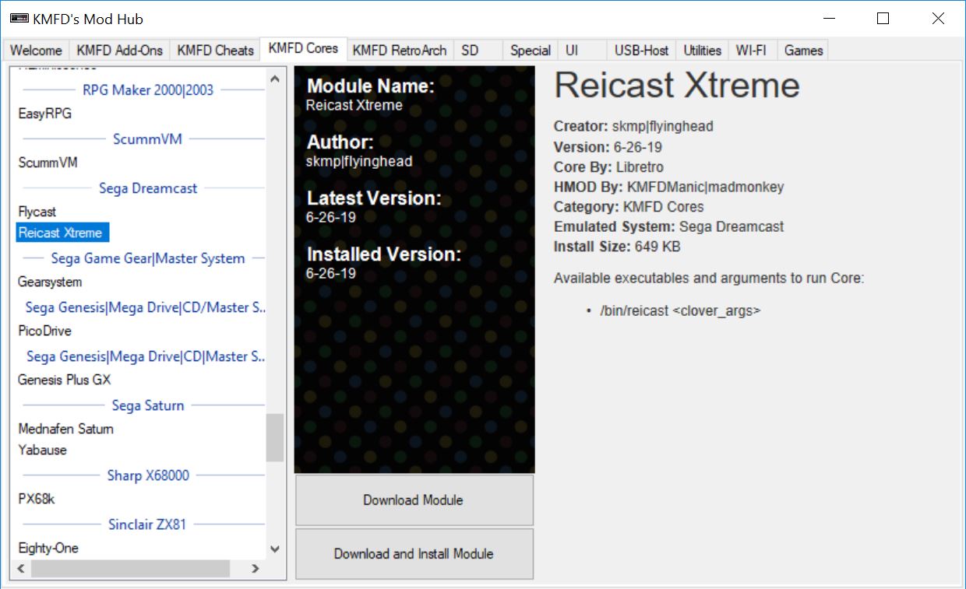Select the KMFD Cores tab
This screenshot has height=589, width=966.
click(x=303, y=48)
